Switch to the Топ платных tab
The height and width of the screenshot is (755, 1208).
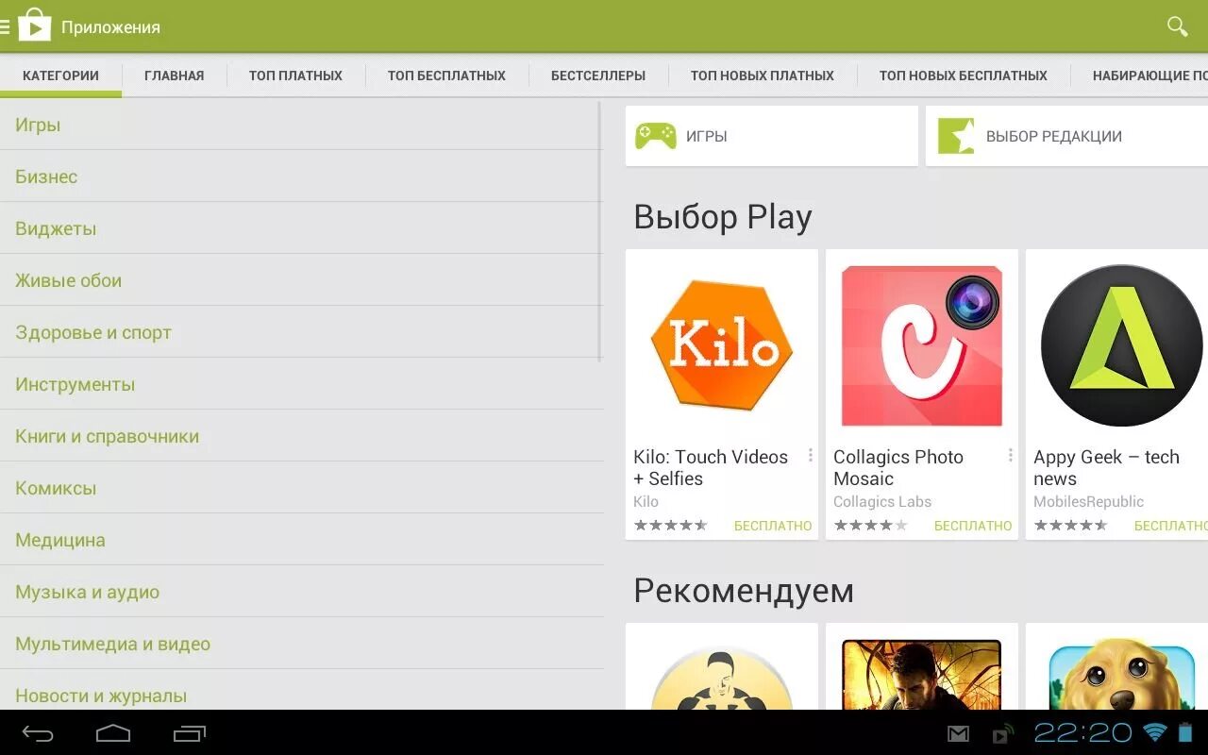[x=295, y=75]
